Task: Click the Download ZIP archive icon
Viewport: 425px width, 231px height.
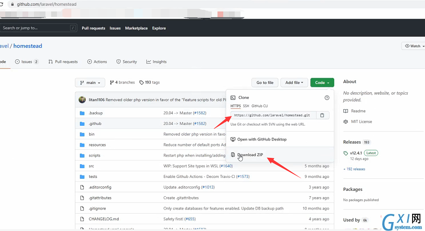Action: click(233, 155)
